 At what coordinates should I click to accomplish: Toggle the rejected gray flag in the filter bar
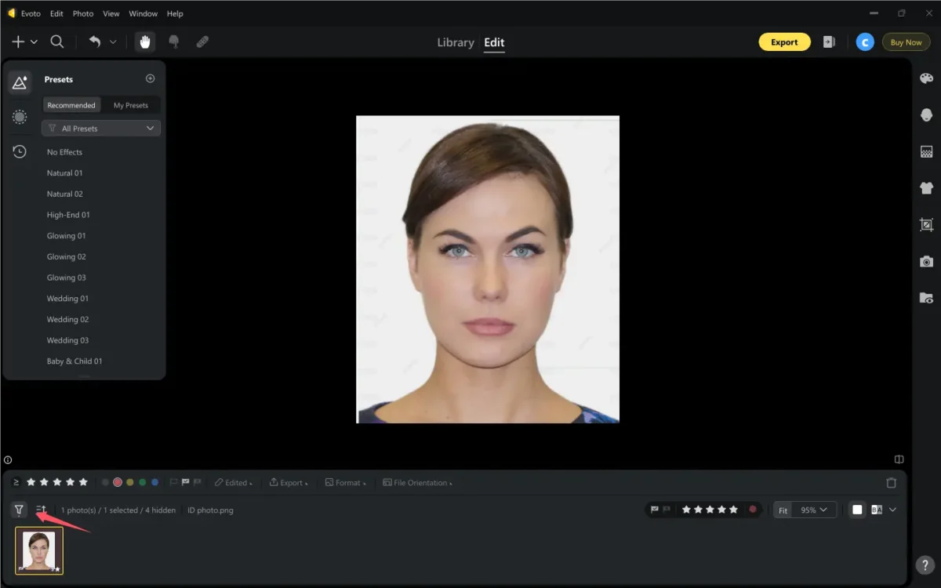point(197,483)
